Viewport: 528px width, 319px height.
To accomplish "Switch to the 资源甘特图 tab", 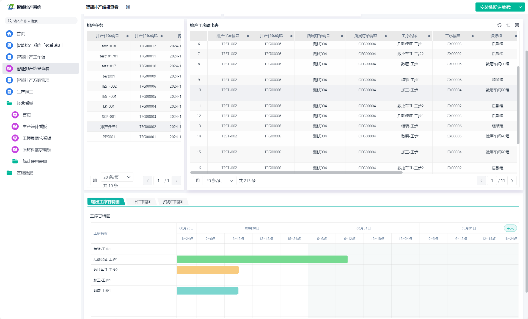I will [x=173, y=202].
